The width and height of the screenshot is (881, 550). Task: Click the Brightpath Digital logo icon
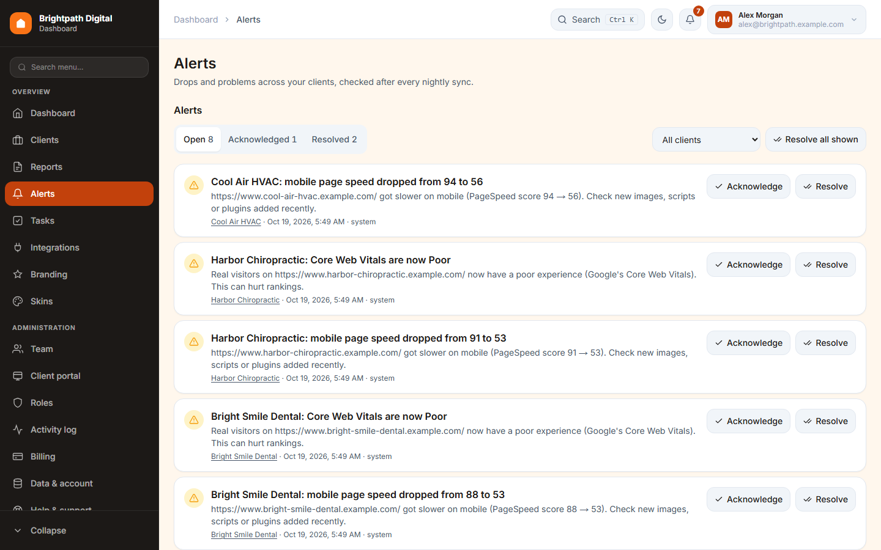pyautogui.click(x=21, y=23)
